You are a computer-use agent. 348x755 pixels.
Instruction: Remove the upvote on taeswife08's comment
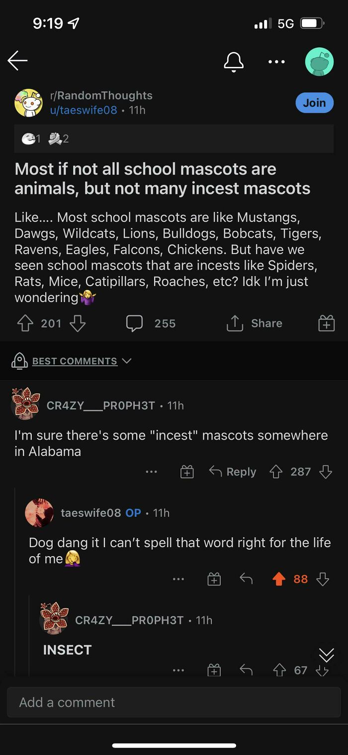(x=279, y=579)
